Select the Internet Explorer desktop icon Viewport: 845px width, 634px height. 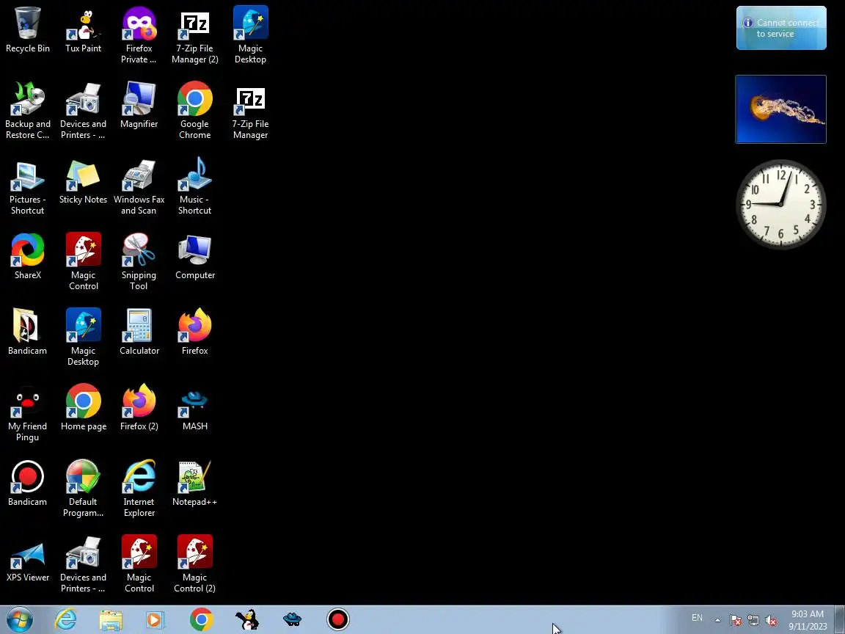point(139,489)
